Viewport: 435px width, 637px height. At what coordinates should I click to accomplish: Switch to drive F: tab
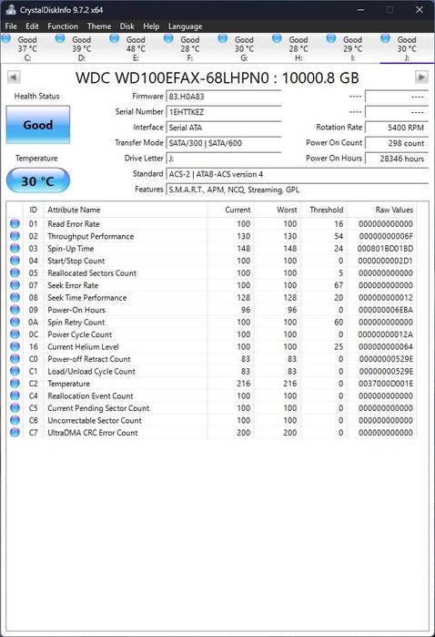(190, 48)
